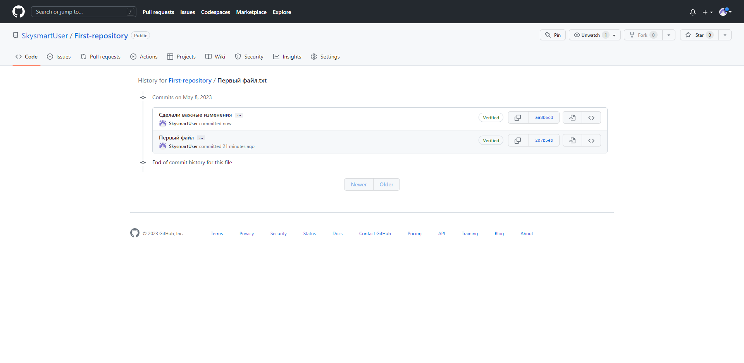Image resolution: width=744 pixels, height=363 pixels.
Task: Open the footer Blog link
Action: pyautogui.click(x=499, y=234)
